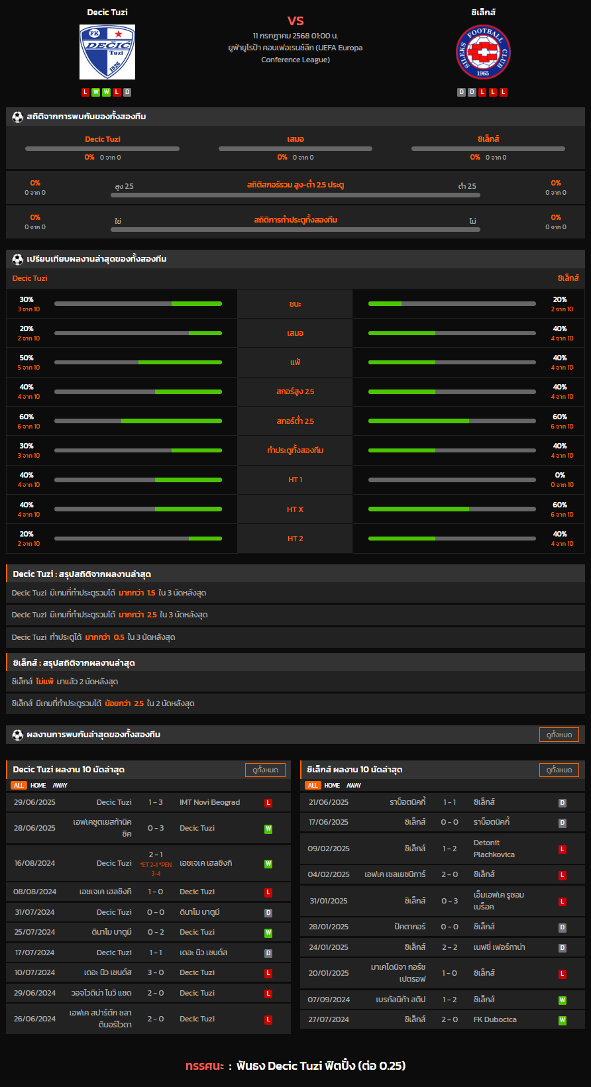
Task: Click D badge on 17/06/2025 Sileks row
Action: pyautogui.click(x=563, y=823)
